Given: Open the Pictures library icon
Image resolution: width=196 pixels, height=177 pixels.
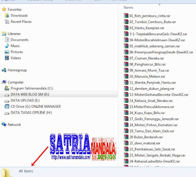Looking at the screenshot, I should click(7, 52).
